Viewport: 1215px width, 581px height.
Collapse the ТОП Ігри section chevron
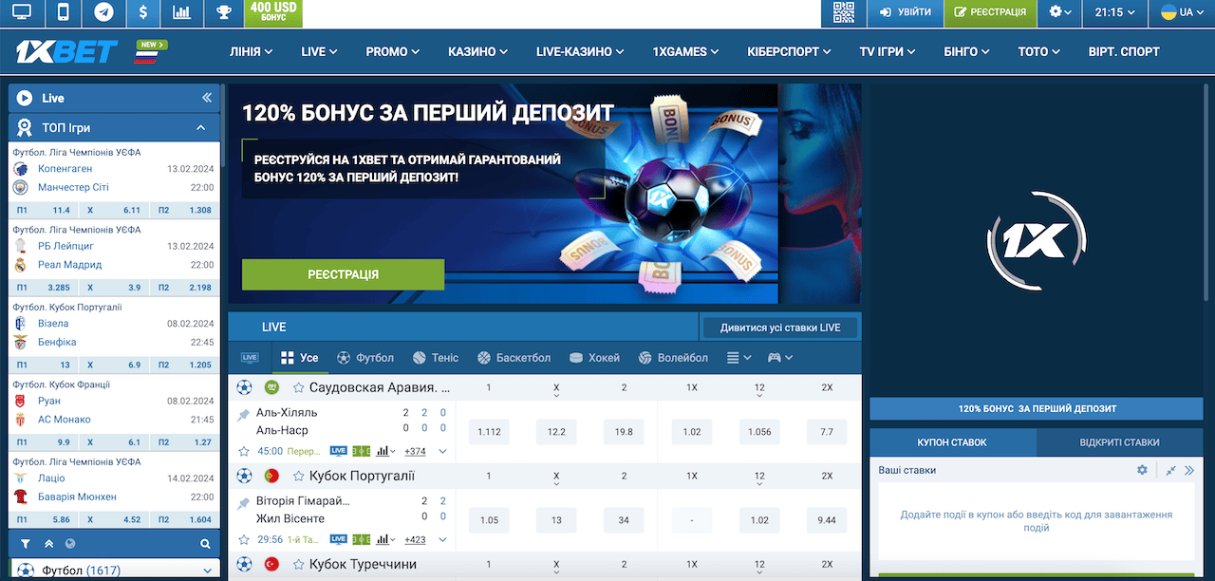[201, 127]
